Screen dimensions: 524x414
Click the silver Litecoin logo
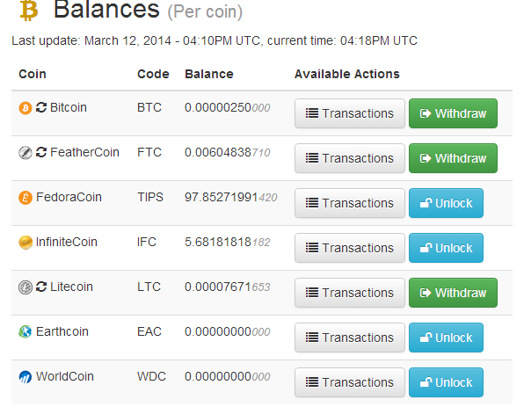click(25, 287)
